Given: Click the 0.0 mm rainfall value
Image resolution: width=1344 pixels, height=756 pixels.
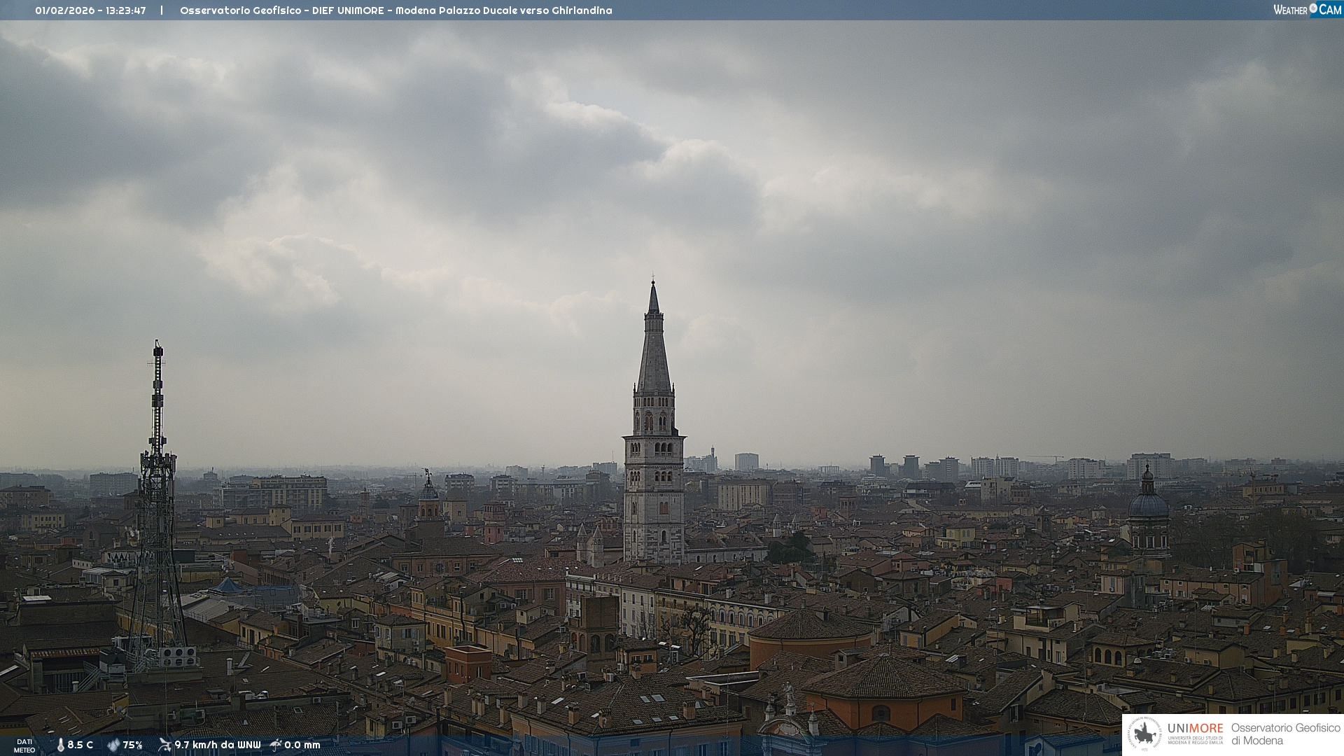Looking at the screenshot, I should click(302, 745).
